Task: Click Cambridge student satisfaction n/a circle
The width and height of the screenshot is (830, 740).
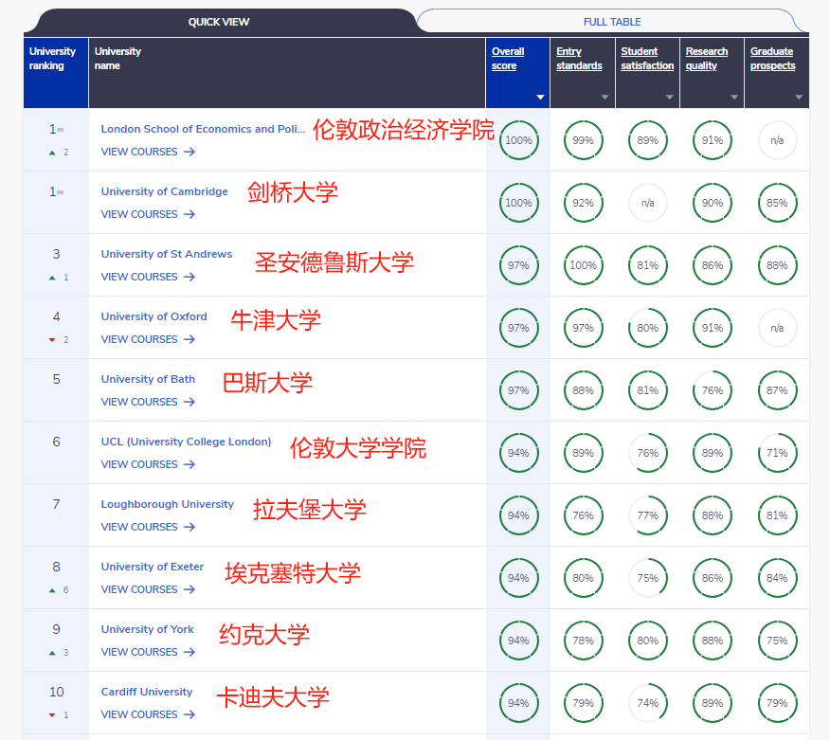Action: pos(648,203)
